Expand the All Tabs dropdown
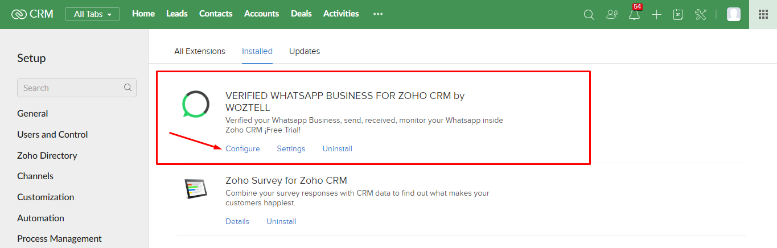The height and width of the screenshot is (248, 777). coord(92,14)
